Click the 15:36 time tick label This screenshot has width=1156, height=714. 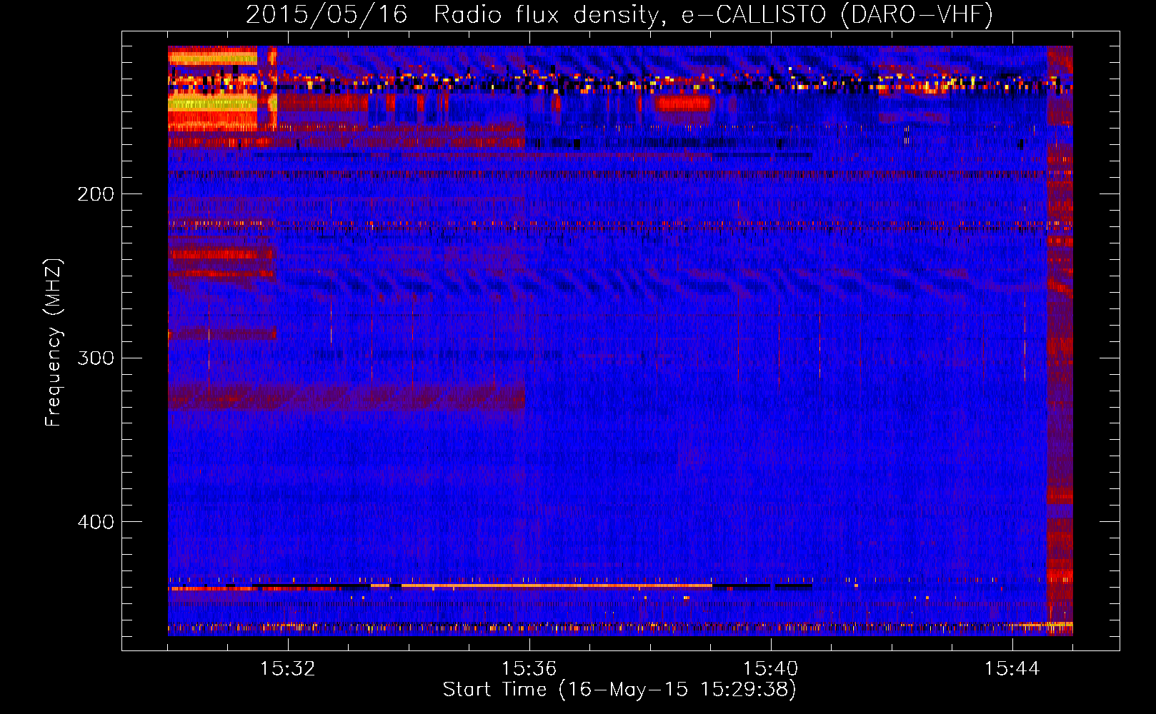(529, 668)
